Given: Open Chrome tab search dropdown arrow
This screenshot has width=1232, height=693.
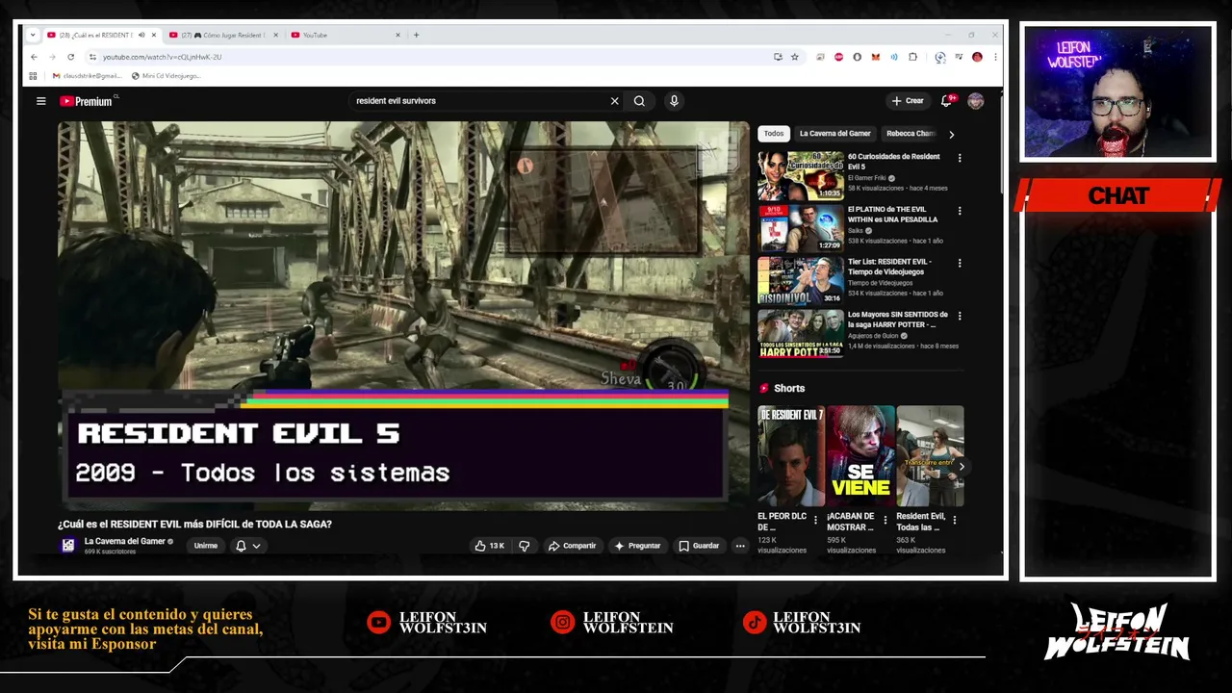Looking at the screenshot, I should (33, 35).
